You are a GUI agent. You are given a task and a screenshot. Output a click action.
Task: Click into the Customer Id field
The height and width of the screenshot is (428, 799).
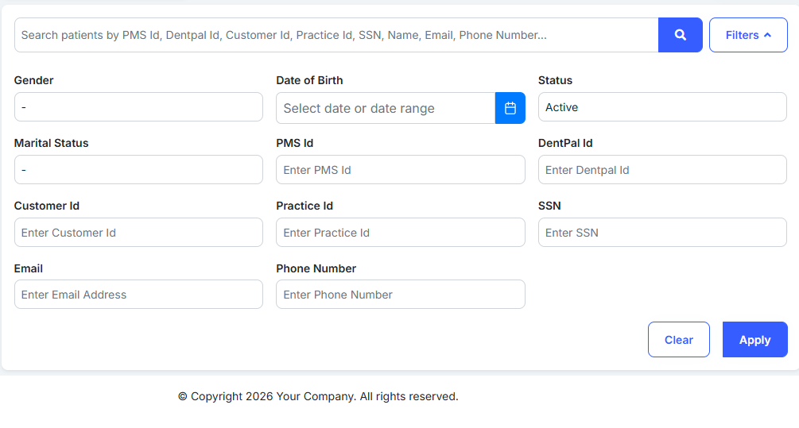[x=138, y=233]
